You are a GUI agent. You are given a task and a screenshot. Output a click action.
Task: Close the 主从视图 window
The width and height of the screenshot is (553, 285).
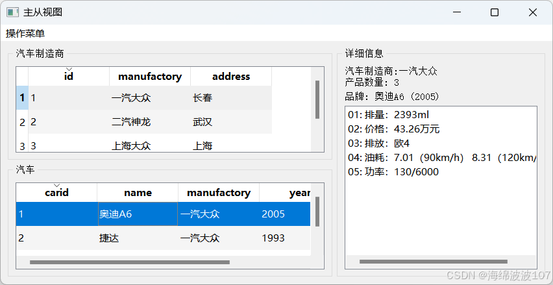(x=532, y=12)
